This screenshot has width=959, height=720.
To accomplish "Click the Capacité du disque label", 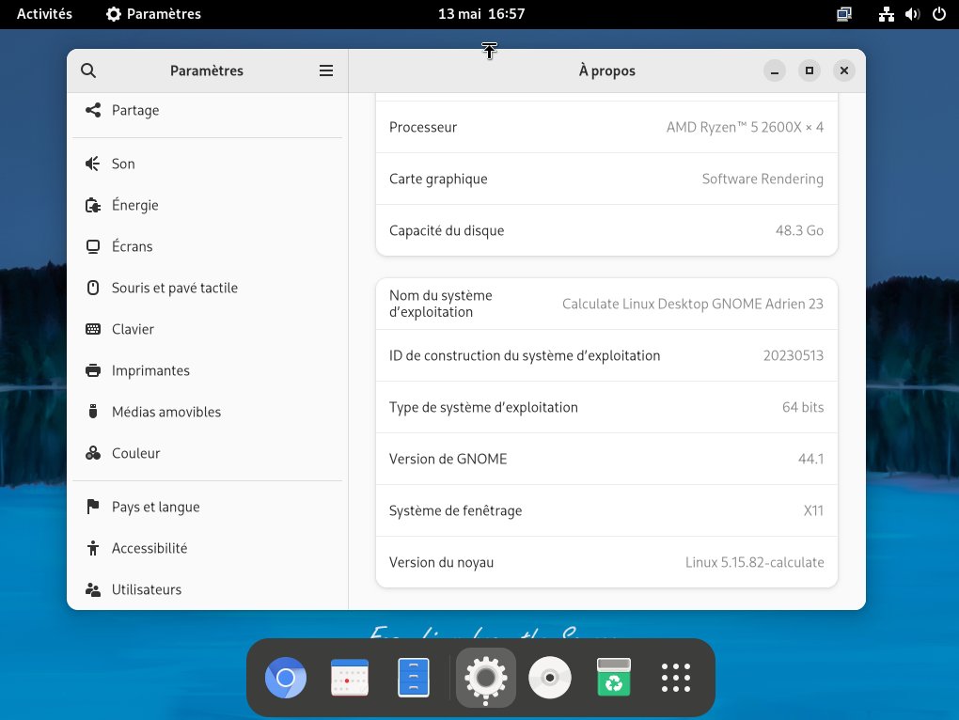I will [447, 230].
